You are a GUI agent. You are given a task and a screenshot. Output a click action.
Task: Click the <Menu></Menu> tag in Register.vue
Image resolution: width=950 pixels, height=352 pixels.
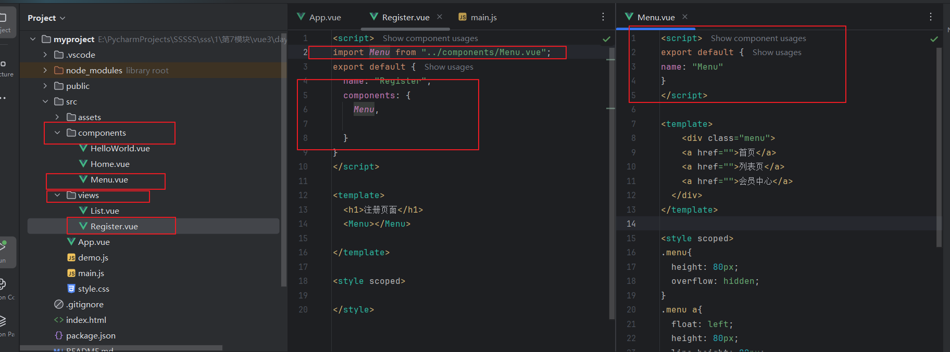tap(377, 224)
